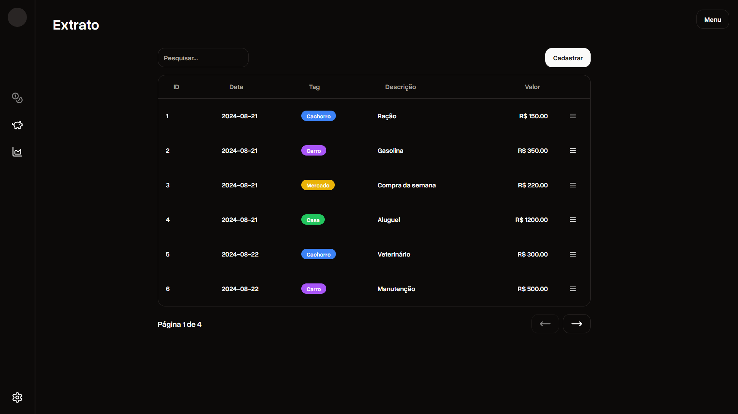Click the Descrição column header

[401, 87]
